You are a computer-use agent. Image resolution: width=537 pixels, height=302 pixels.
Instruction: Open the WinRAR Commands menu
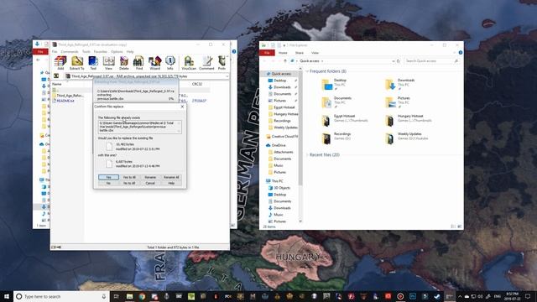(x=70, y=52)
